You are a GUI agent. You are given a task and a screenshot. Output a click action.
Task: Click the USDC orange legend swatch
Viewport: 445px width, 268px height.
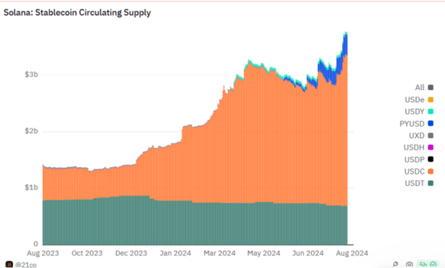point(430,171)
